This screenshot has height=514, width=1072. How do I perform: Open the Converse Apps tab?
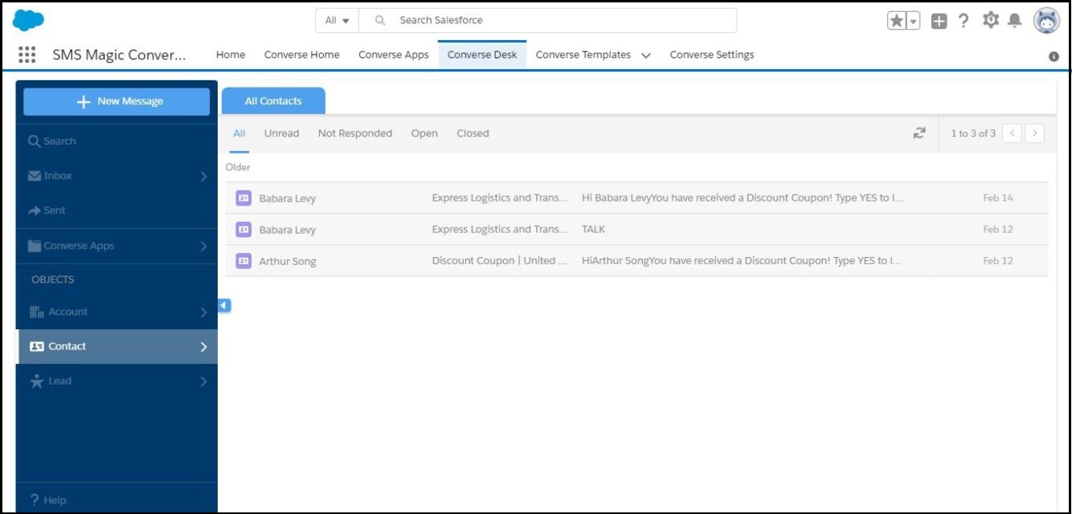pos(394,55)
